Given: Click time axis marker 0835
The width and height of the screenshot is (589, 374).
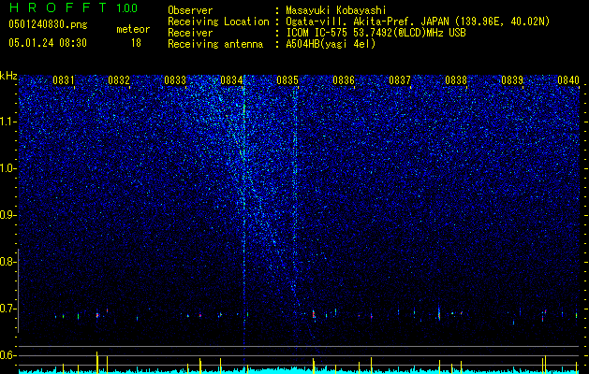Looking at the screenshot, I should pos(287,80).
